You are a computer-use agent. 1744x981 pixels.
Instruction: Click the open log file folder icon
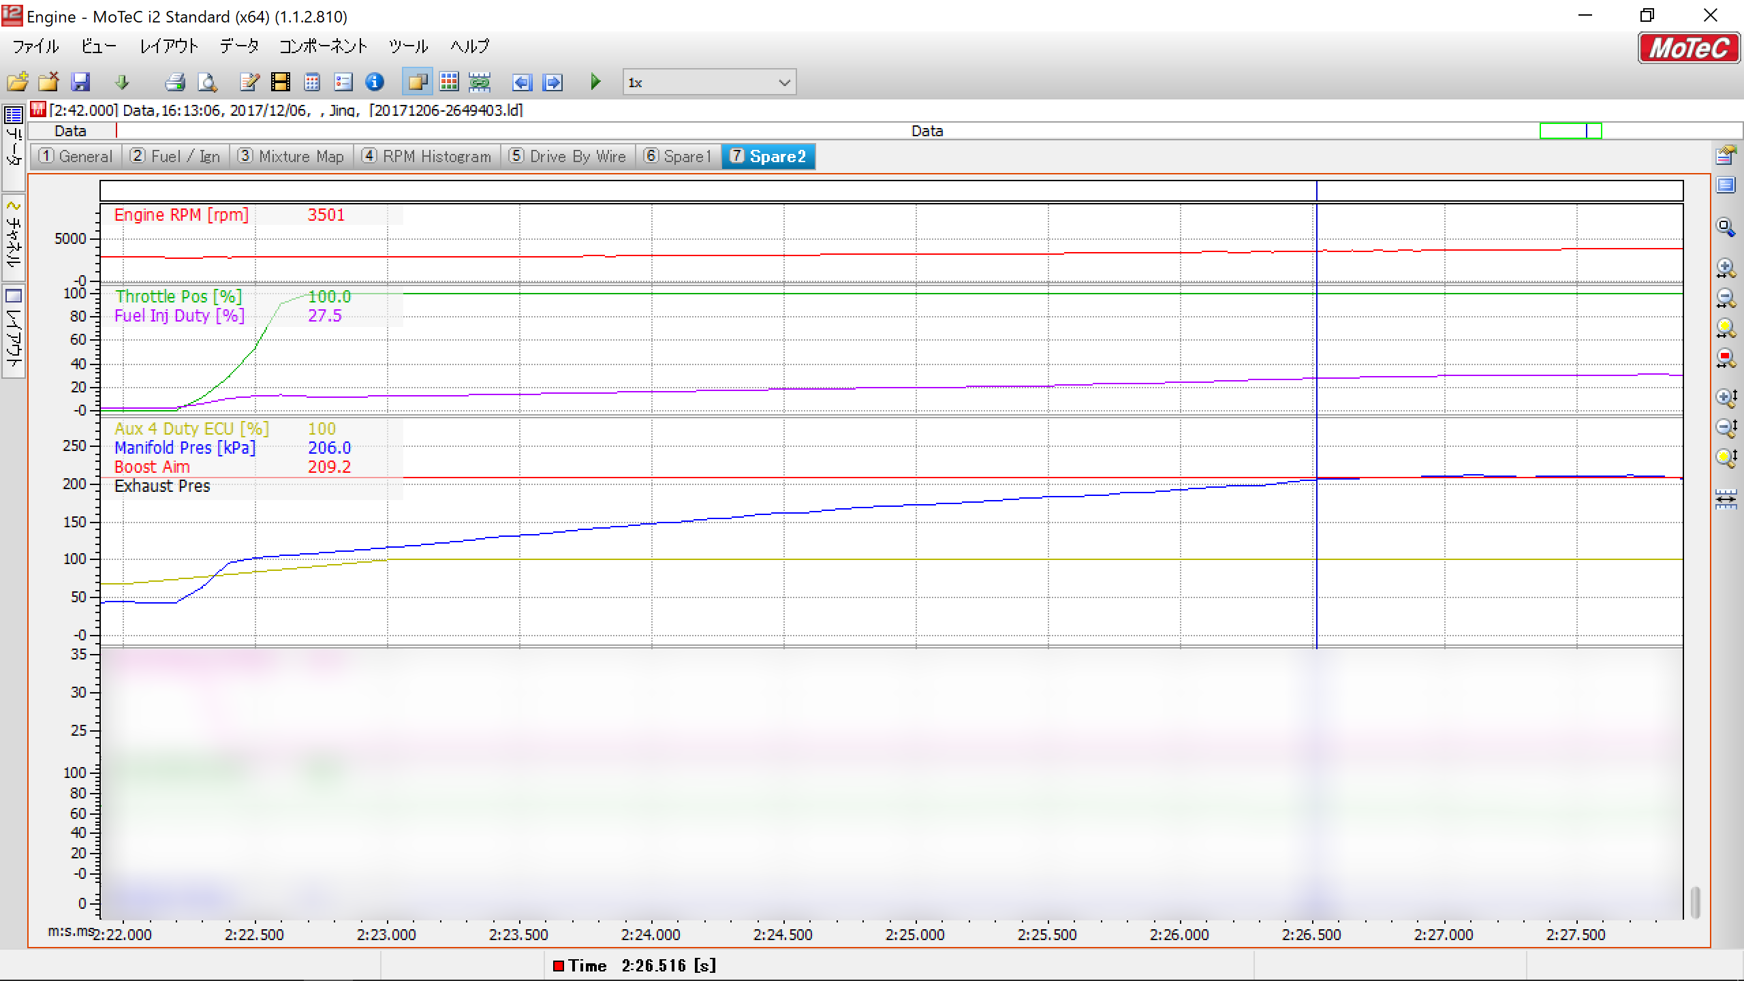(18, 82)
